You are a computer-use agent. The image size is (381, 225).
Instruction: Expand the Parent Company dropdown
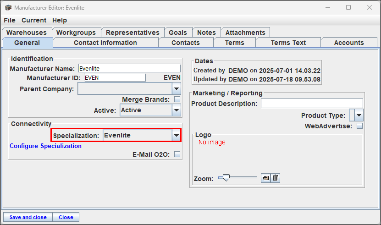click(177, 89)
